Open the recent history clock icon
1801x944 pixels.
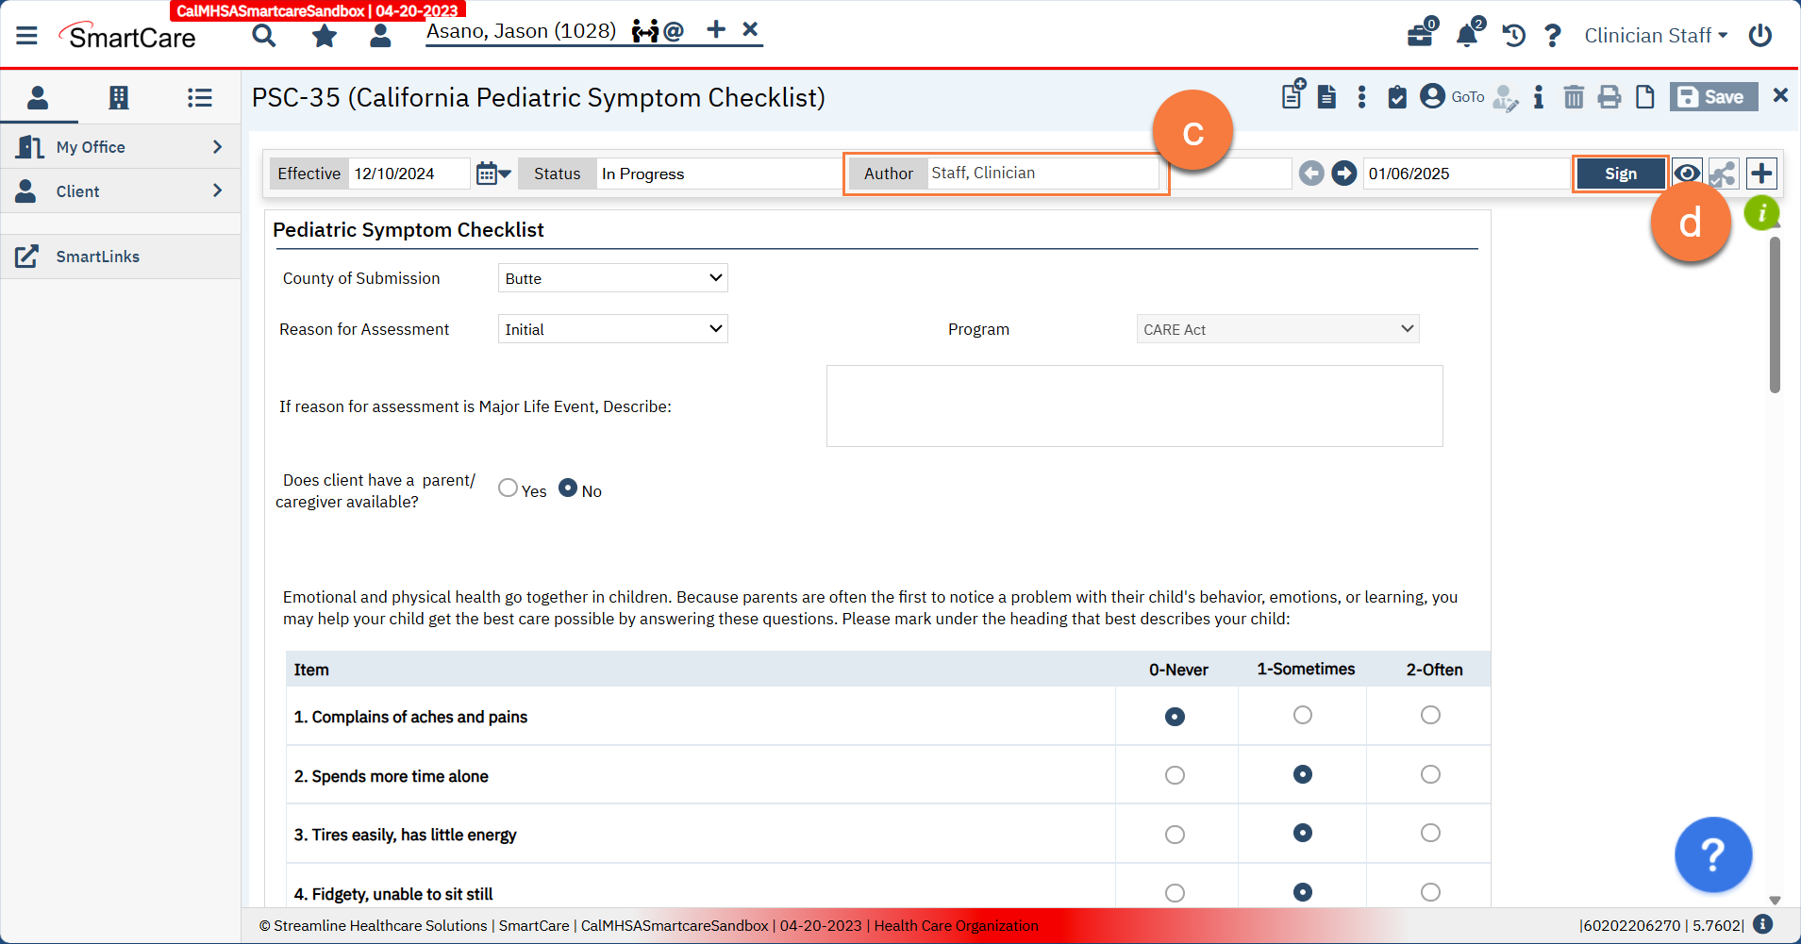[x=1513, y=36]
